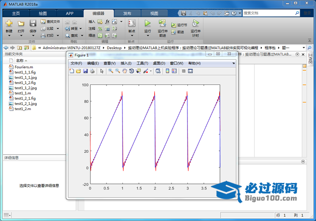
Task: Open the Edit menu in Figure 1
Action: point(93,63)
